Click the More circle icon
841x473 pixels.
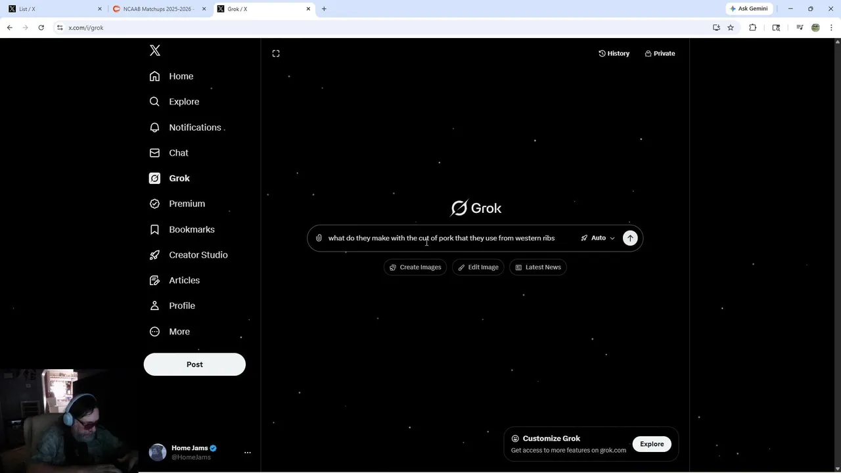coord(154,332)
